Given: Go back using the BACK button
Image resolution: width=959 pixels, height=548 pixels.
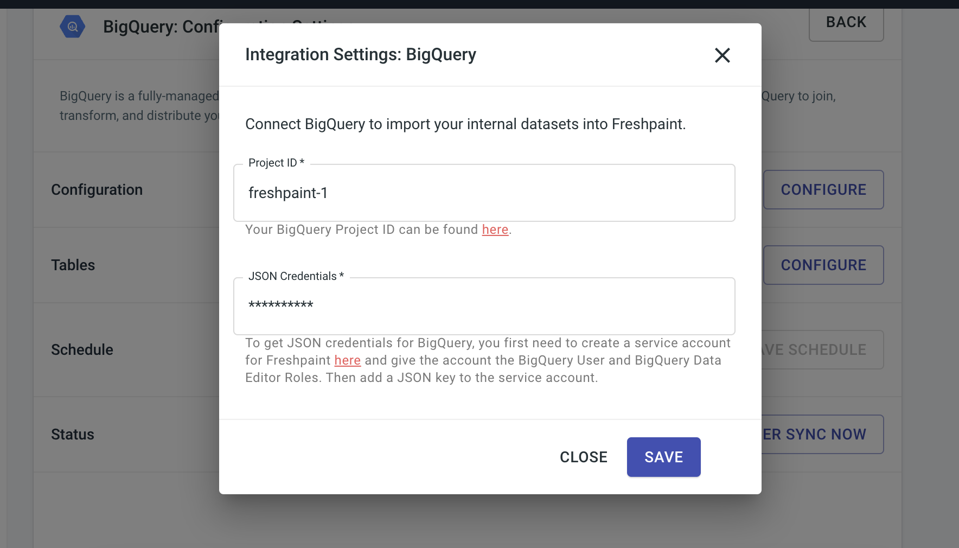Looking at the screenshot, I should click(846, 23).
